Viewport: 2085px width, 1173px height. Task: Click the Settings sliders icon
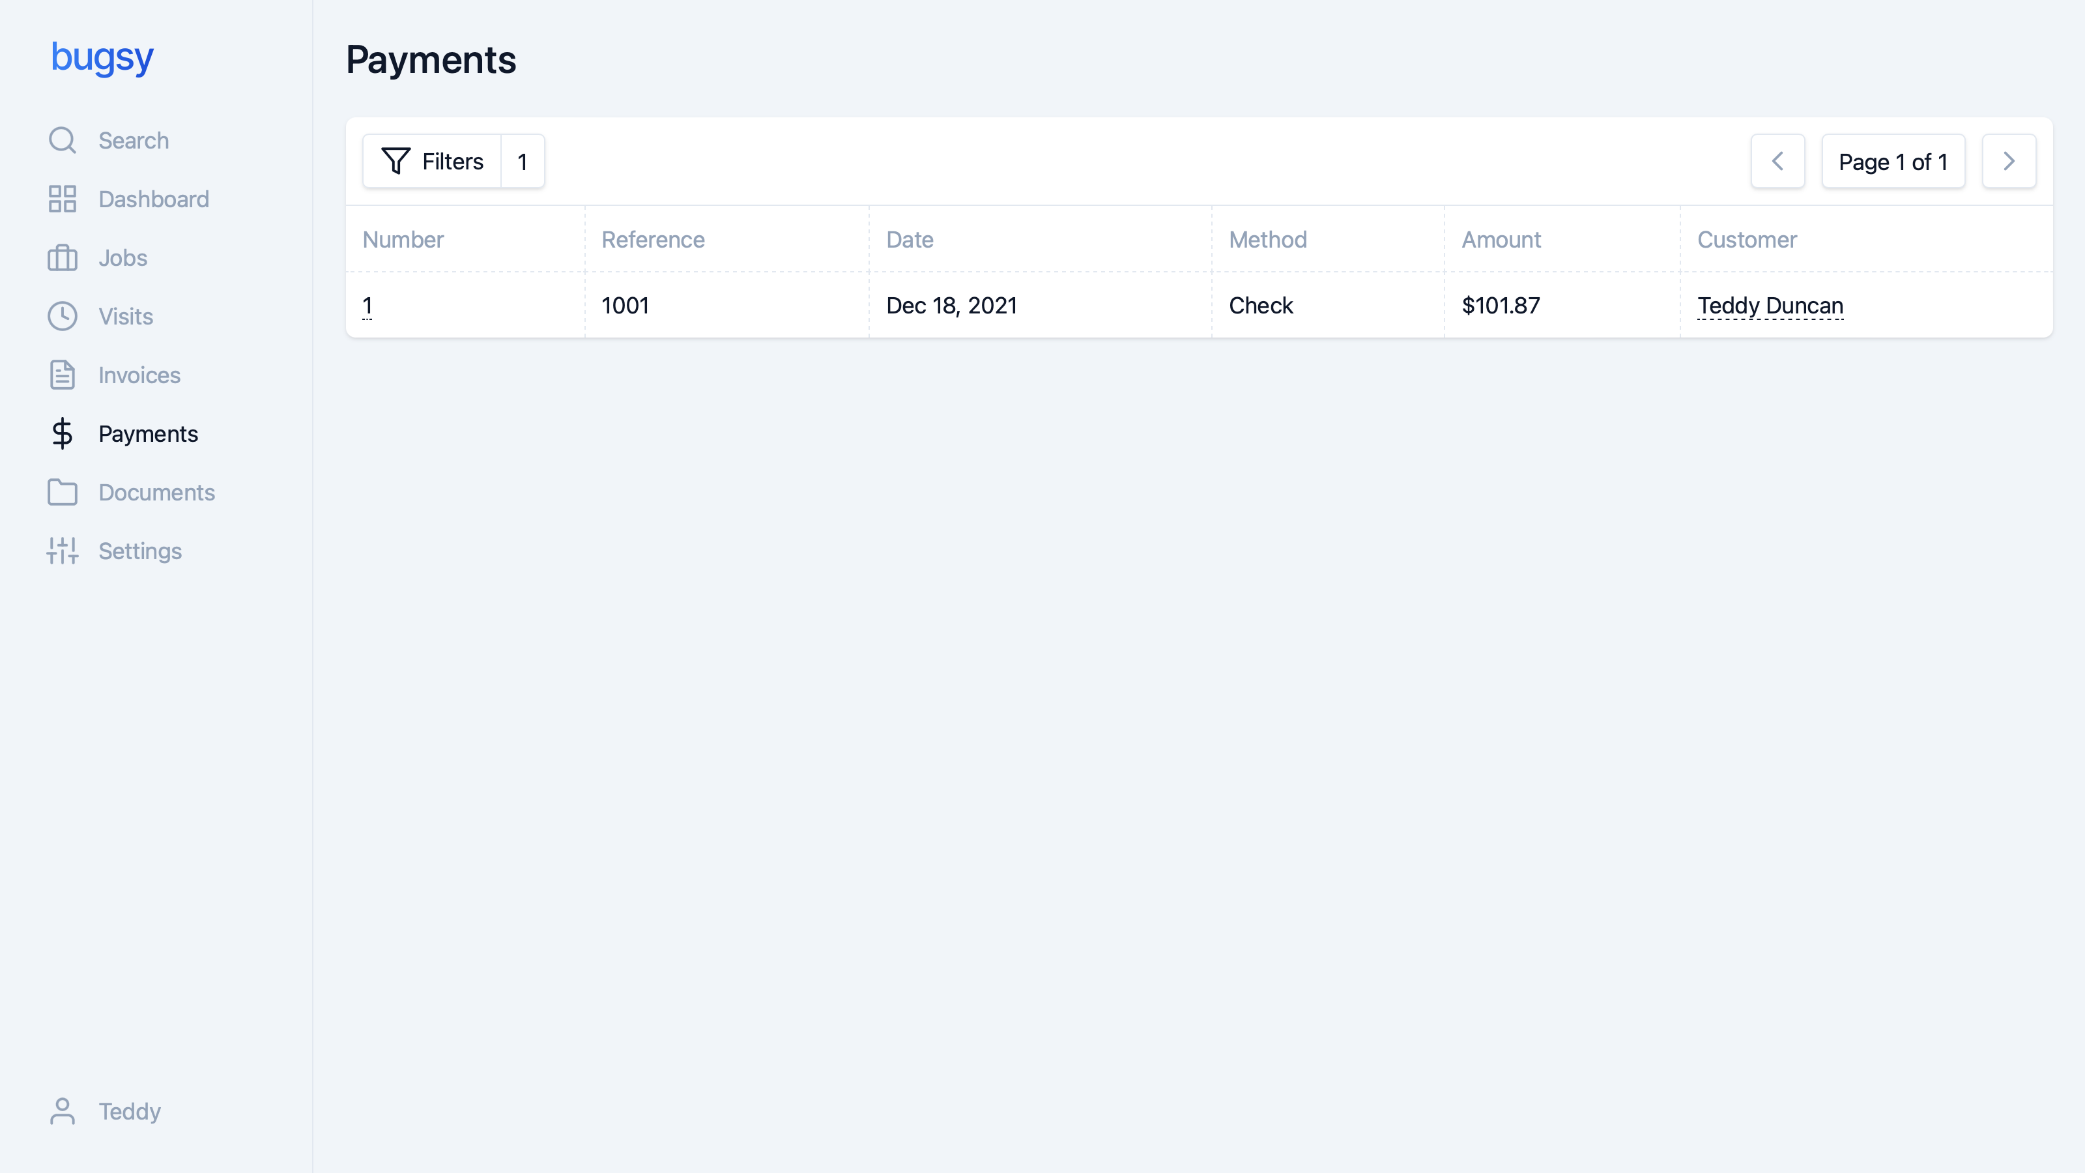(x=63, y=551)
